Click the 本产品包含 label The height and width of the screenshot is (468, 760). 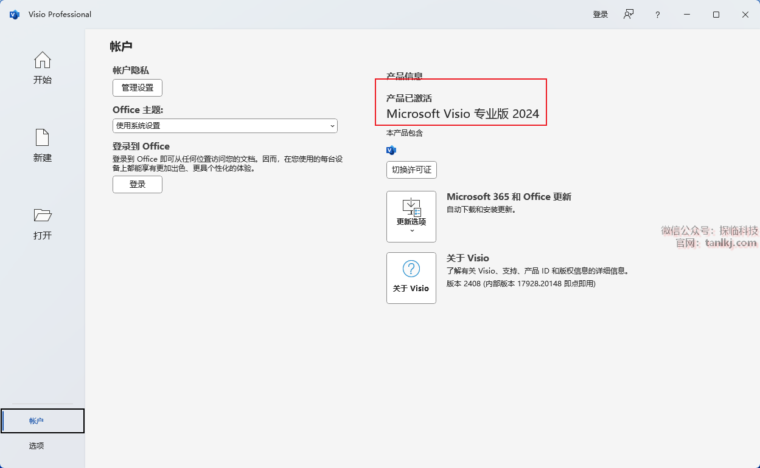coord(405,133)
